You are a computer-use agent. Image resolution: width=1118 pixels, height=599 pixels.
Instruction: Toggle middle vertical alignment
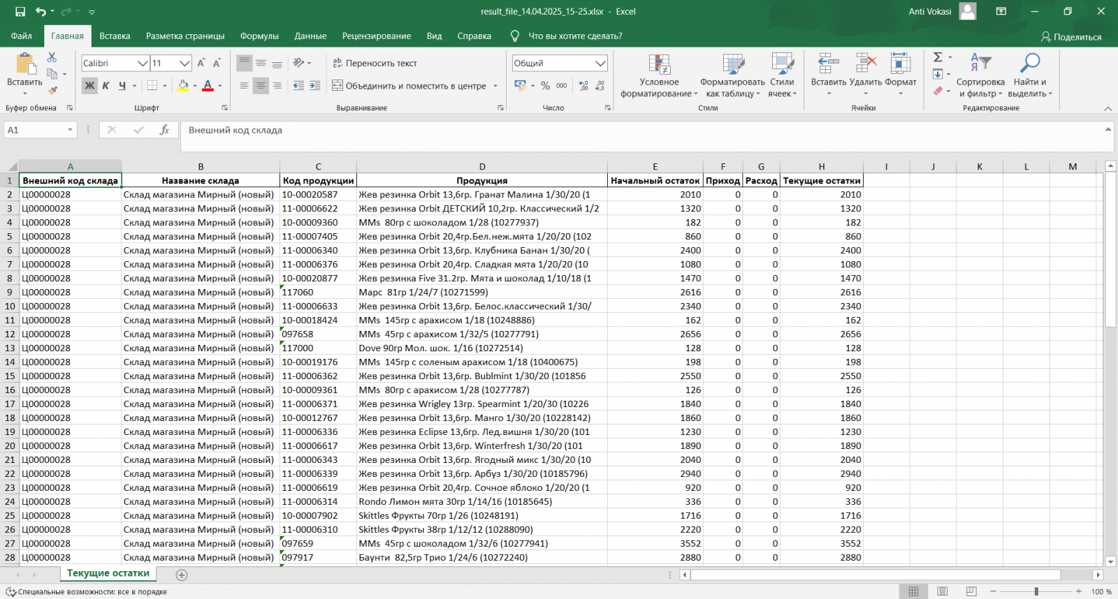261,63
